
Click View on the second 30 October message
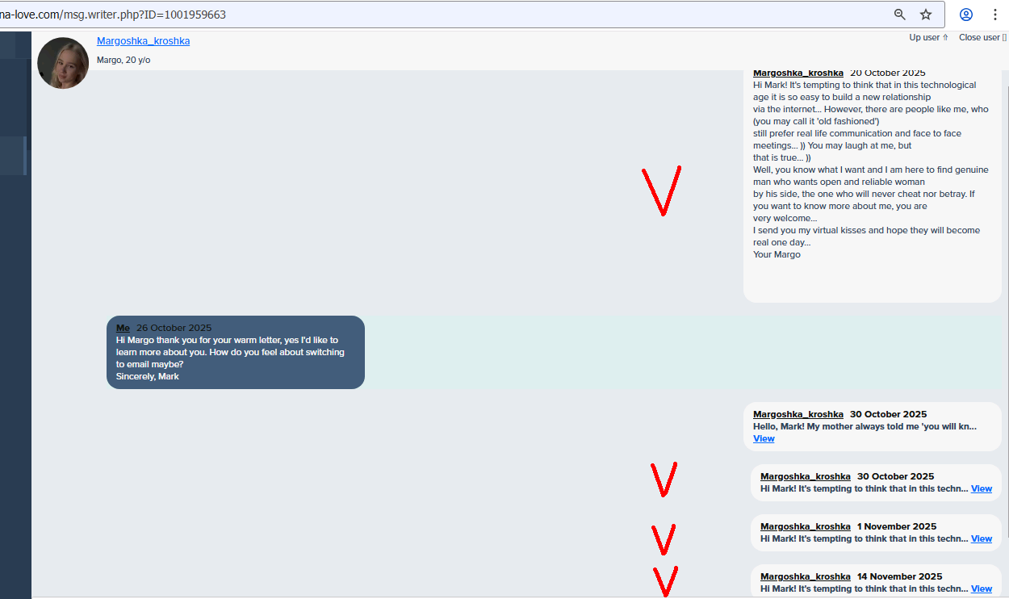pyautogui.click(x=982, y=488)
